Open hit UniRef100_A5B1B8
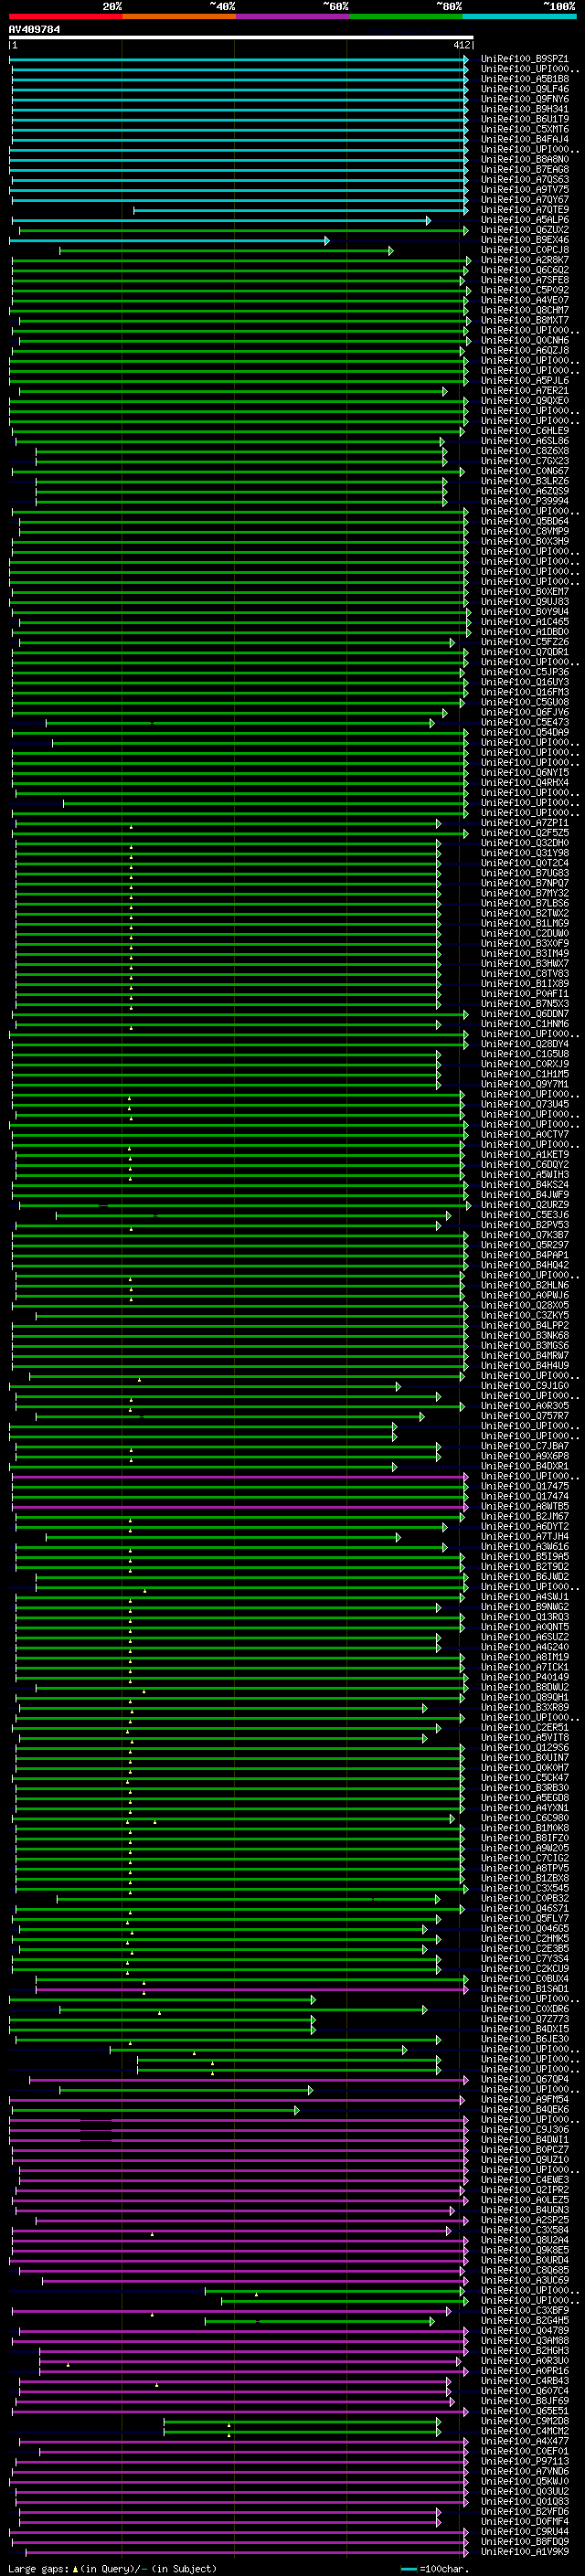Image resolution: width=585 pixels, height=2576 pixels. click(x=525, y=79)
